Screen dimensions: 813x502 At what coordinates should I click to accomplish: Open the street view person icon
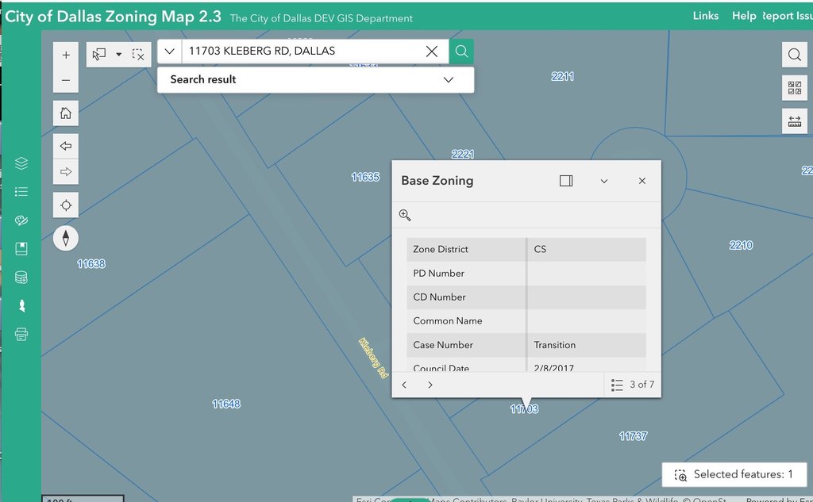(x=21, y=305)
